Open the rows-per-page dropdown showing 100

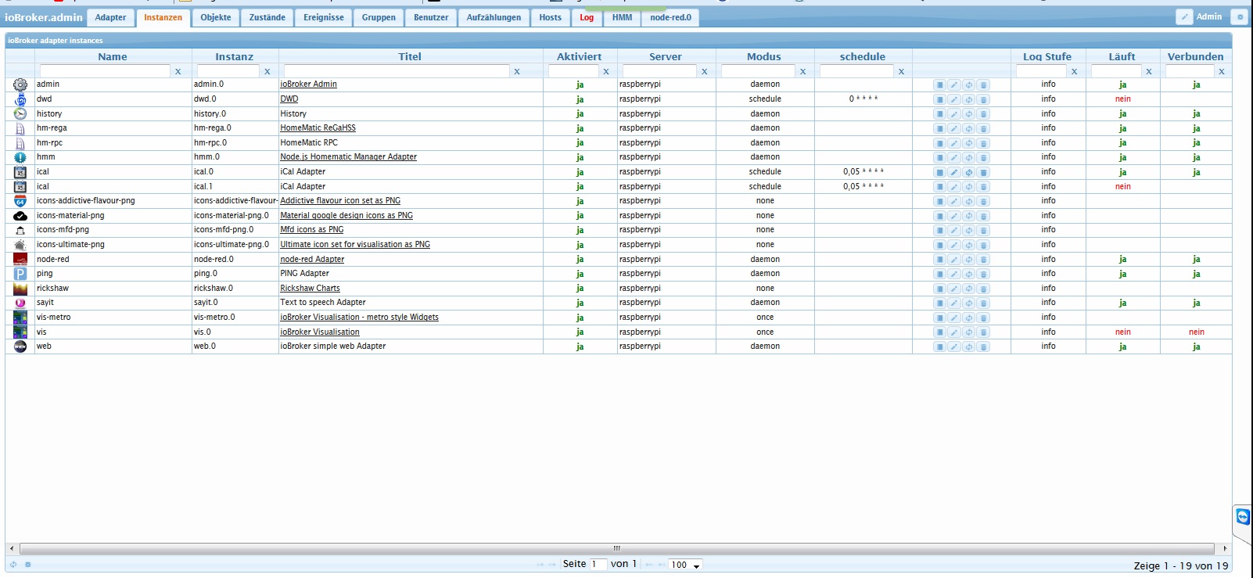click(x=686, y=565)
